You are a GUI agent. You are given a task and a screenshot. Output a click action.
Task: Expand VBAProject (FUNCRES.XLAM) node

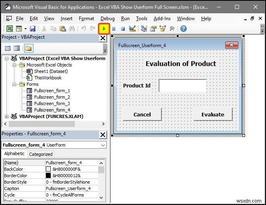(6, 117)
